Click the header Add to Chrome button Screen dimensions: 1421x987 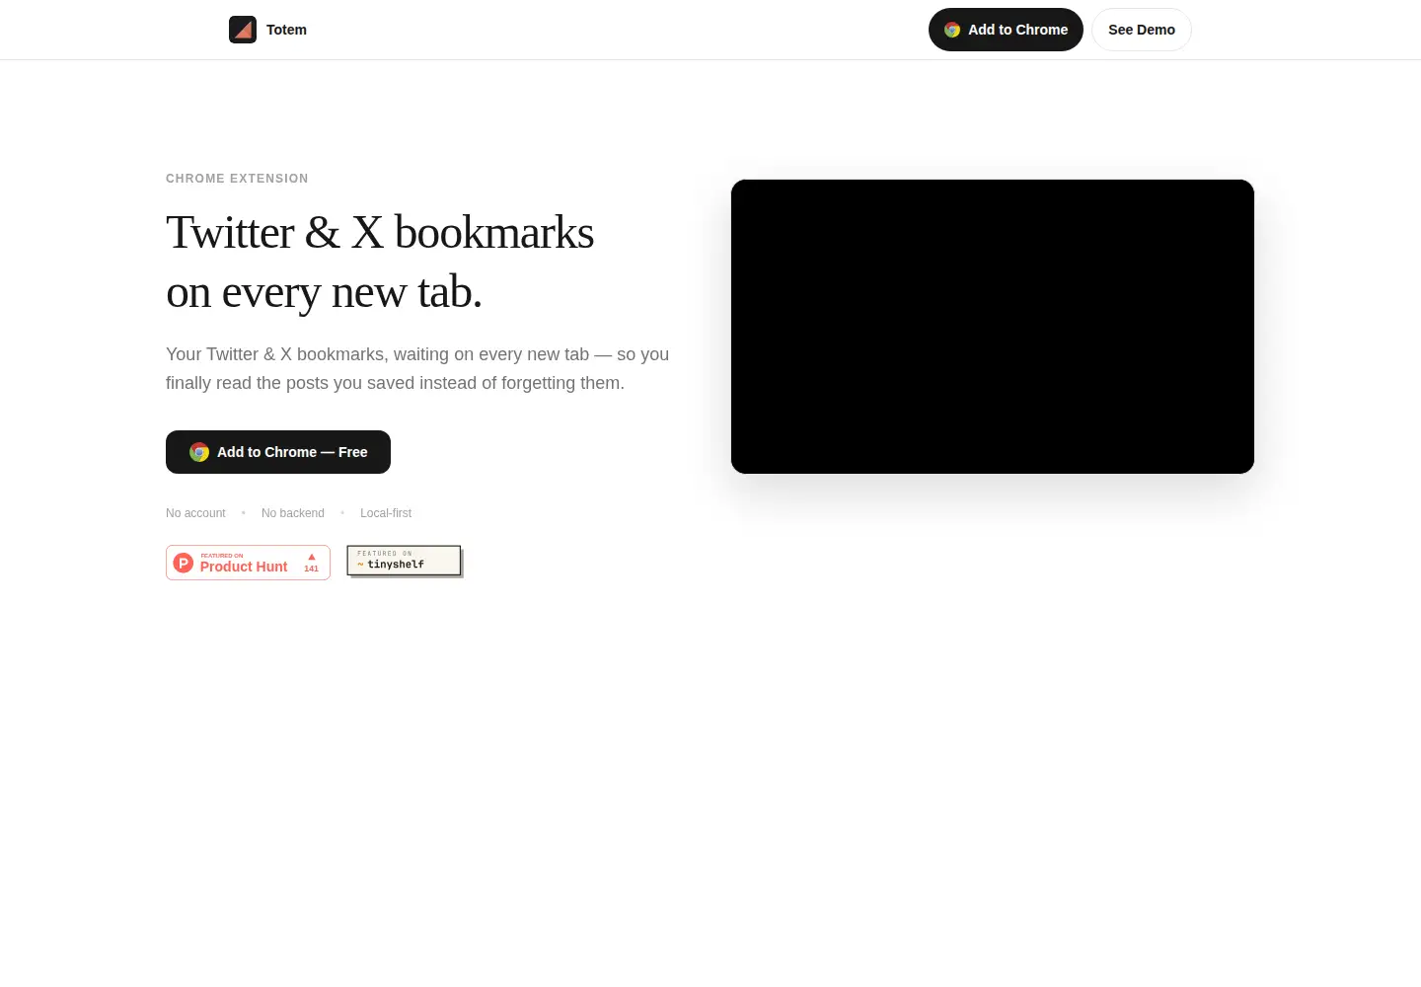1006,30
